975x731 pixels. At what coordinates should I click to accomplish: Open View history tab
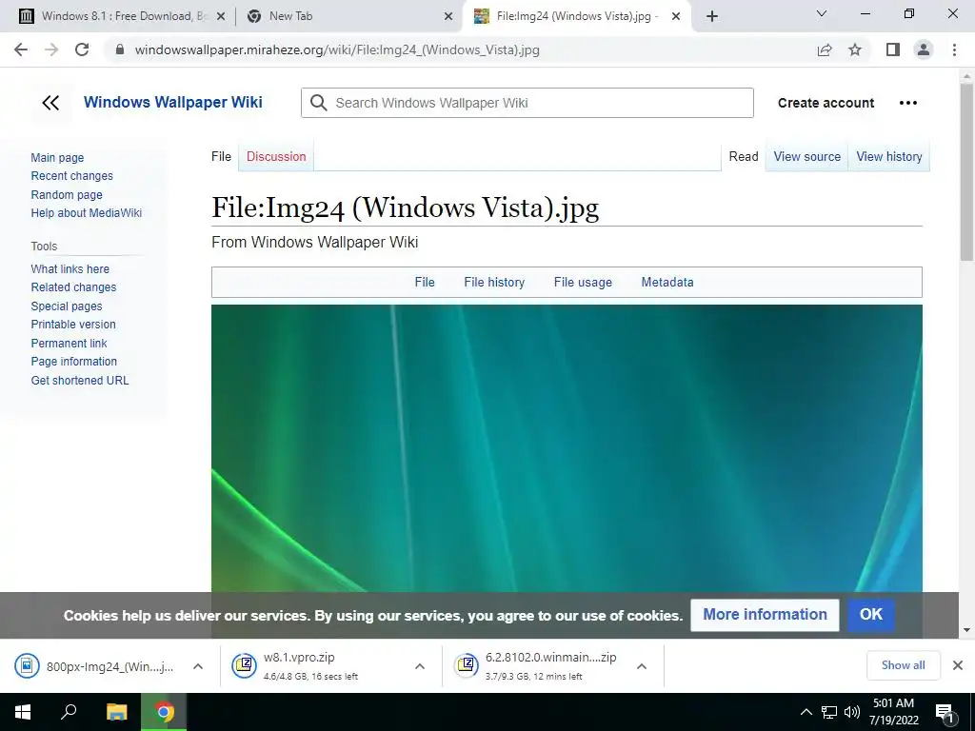click(888, 157)
